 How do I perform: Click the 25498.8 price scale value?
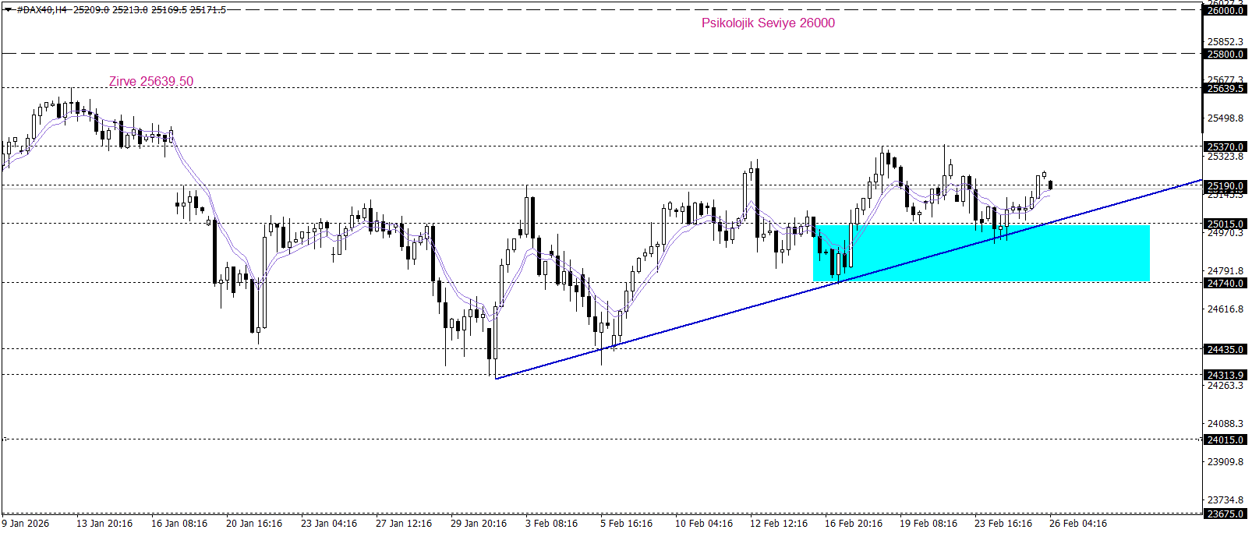(1225, 118)
